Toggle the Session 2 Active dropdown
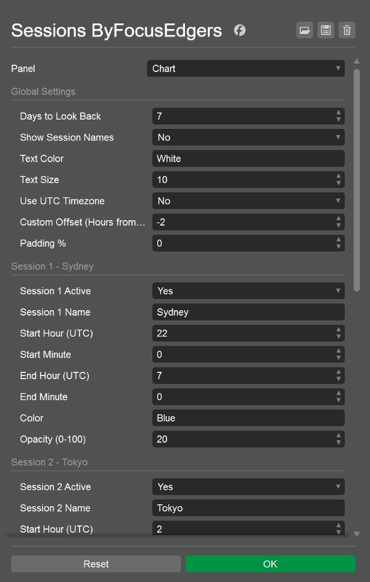Screen dimensions: 370x582 coord(248,487)
